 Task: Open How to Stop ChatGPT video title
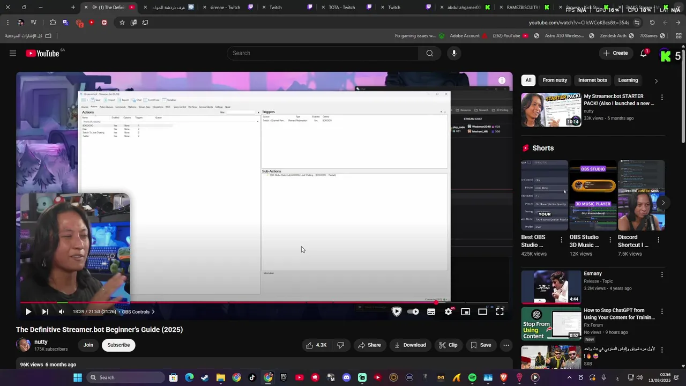click(x=619, y=314)
